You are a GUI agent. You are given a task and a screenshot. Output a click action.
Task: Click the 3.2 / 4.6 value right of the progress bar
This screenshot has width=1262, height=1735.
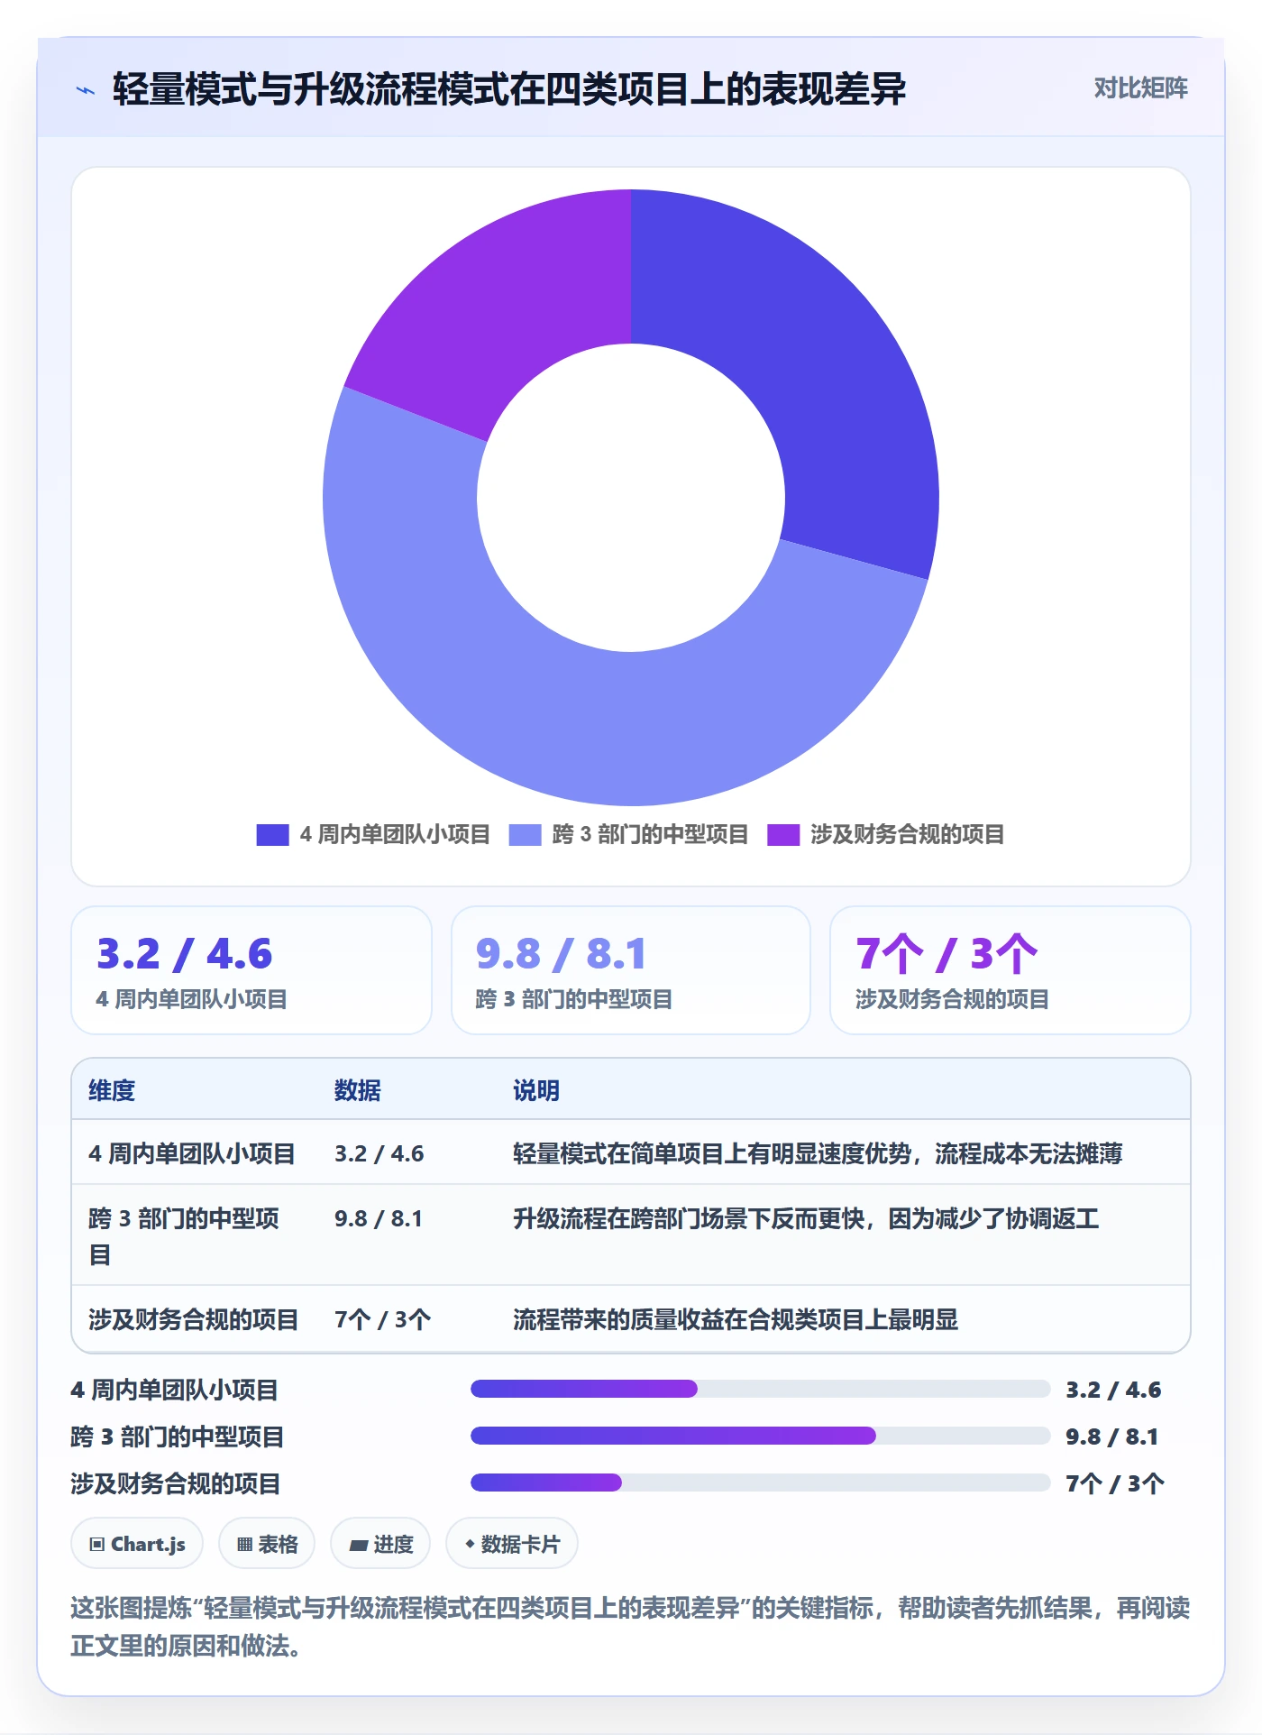1113,1390
